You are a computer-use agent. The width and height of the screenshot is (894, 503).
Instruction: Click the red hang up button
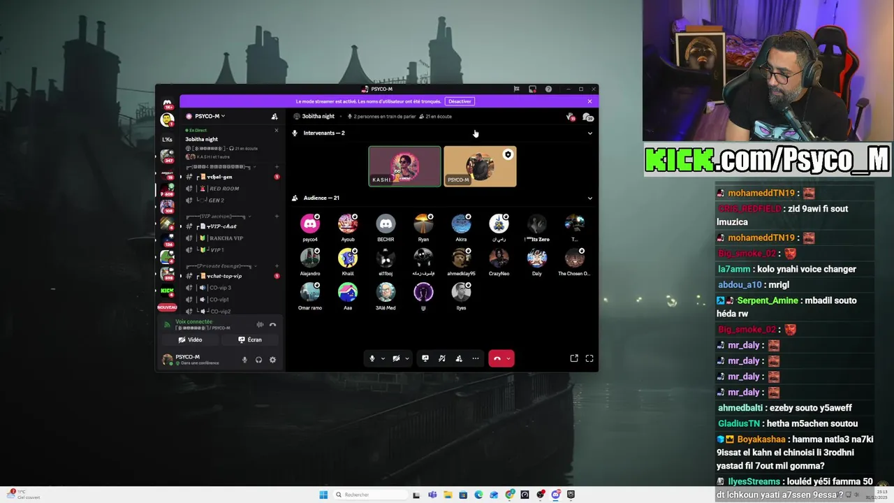pos(497,358)
